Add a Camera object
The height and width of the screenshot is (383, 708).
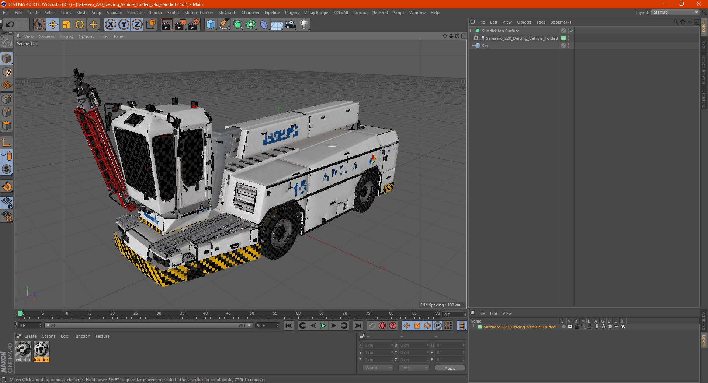(291, 25)
